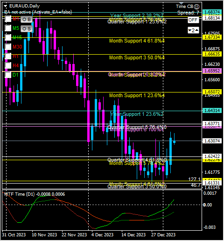Click the 4 Dec 2023 date marker
The image size is (224, 241).
click(103, 234)
